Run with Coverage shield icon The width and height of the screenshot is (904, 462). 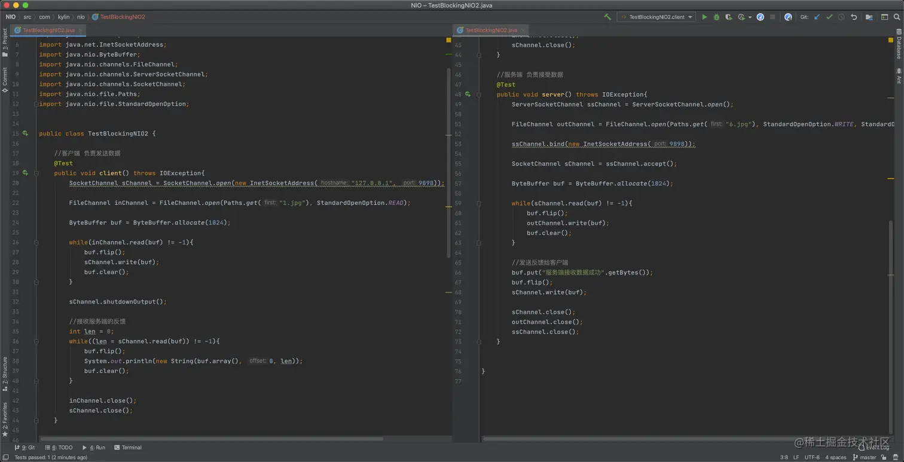click(728, 17)
